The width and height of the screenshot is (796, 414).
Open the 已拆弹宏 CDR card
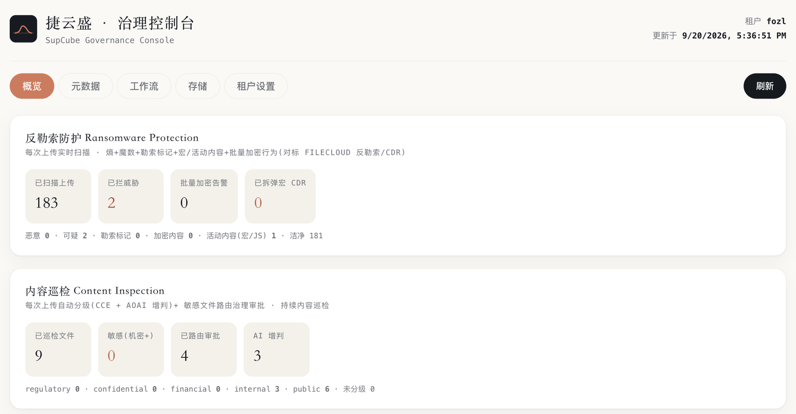[x=280, y=196]
